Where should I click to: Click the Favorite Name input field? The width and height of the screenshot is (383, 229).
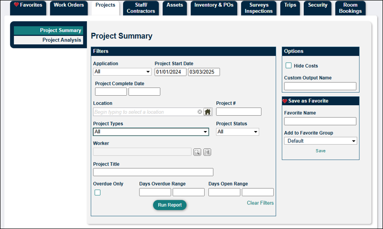(320, 121)
